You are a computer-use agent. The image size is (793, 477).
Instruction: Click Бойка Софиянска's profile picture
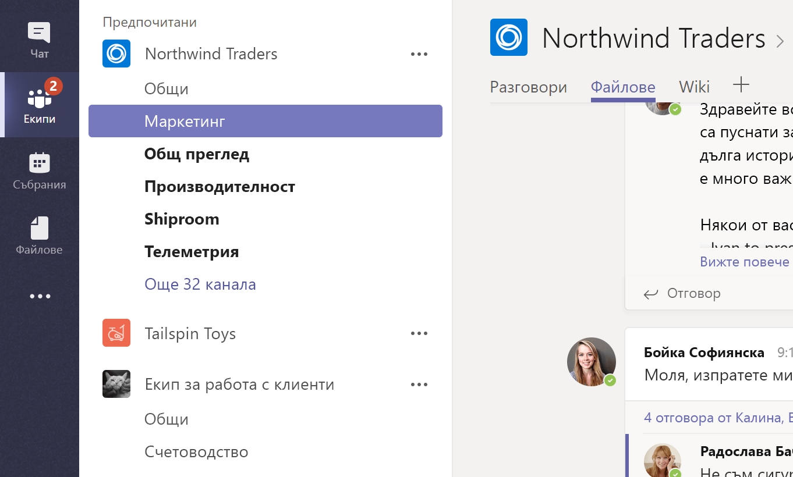tap(591, 361)
